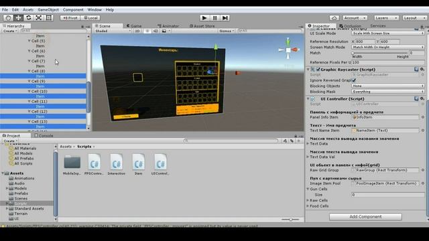Select the Rotate tool in the toolbar

pyautogui.click(x=28, y=18)
